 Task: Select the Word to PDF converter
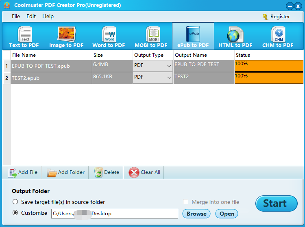[109, 37]
